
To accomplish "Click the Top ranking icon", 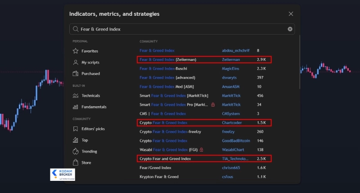I will coord(76,140).
